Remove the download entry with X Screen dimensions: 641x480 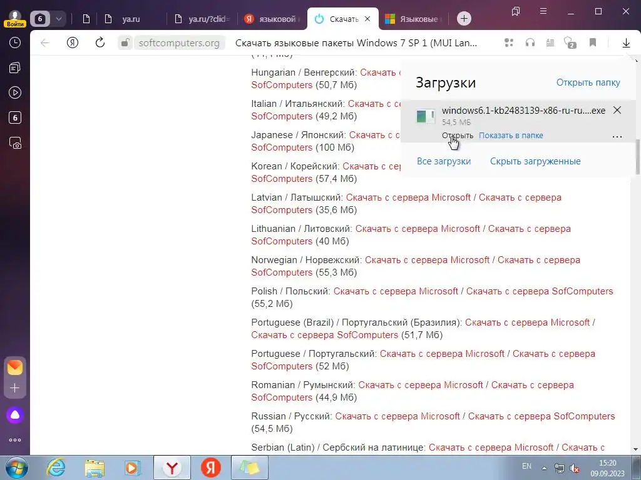click(x=617, y=110)
